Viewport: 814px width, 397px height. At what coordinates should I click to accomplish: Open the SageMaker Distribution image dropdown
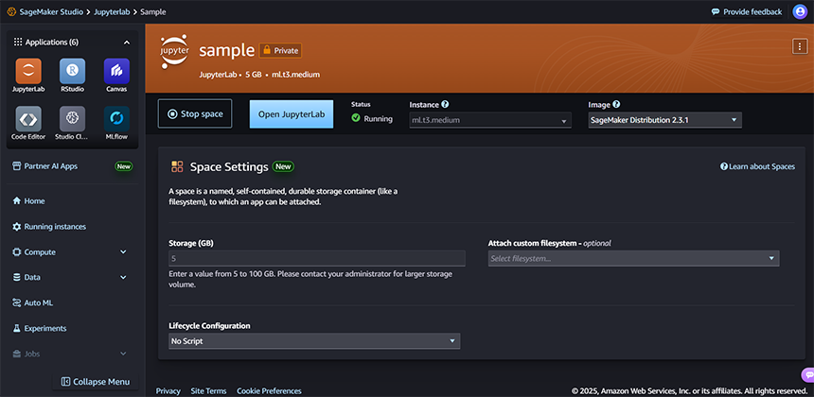(665, 120)
